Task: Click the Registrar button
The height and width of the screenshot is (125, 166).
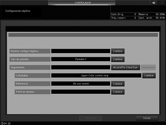Action: pos(91,118)
